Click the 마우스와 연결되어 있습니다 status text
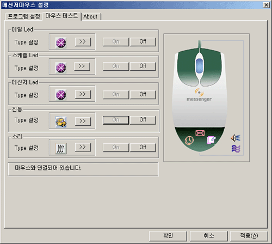The width and height of the screenshot is (272, 244). [48, 168]
